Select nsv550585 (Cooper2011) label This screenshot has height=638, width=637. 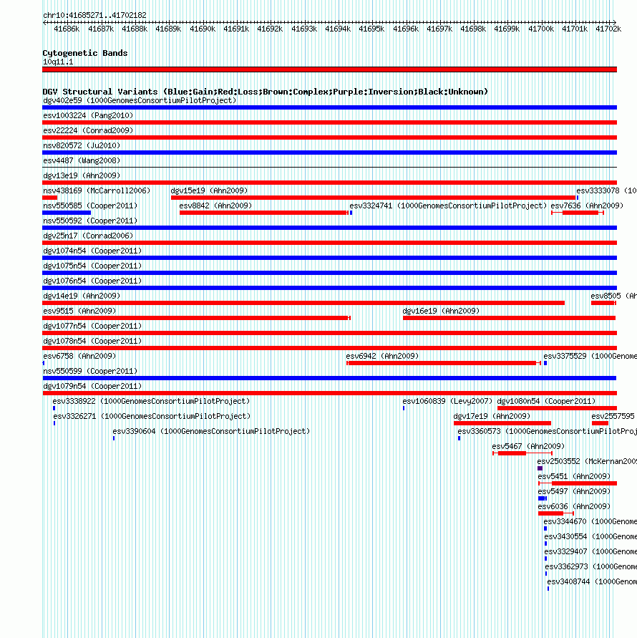pyautogui.click(x=90, y=206)
